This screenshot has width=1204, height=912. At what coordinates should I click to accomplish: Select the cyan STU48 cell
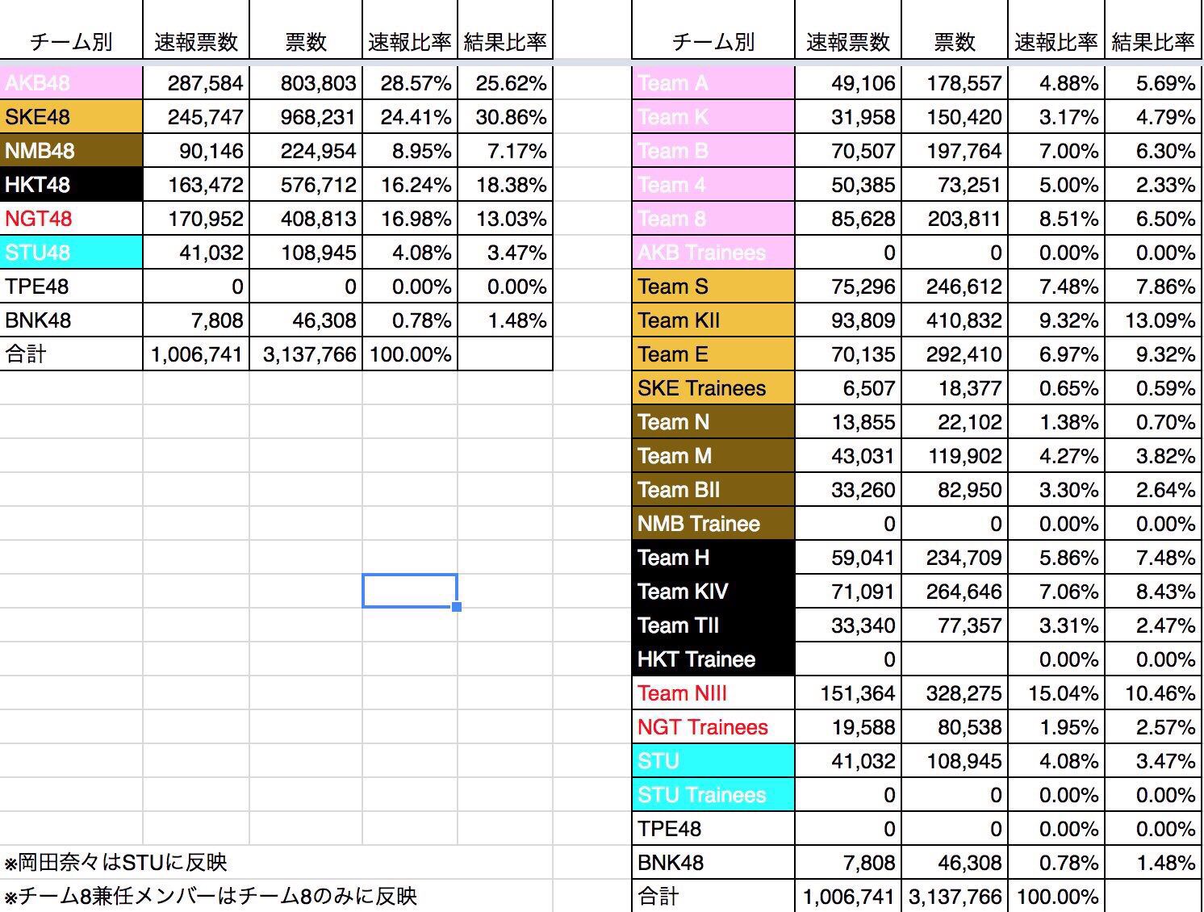click(x=71, y=253)
